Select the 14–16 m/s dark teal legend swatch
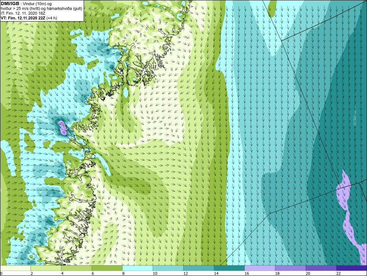This screenshot has width=367, height=276. point(229,268)
